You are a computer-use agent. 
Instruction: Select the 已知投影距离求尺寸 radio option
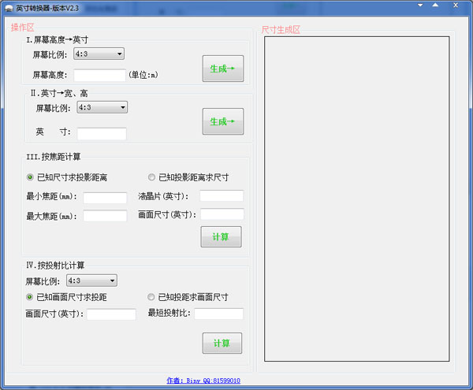(152, 176)
